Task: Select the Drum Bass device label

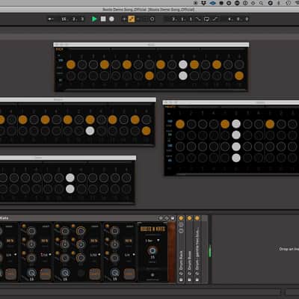Action: [189, 260]
